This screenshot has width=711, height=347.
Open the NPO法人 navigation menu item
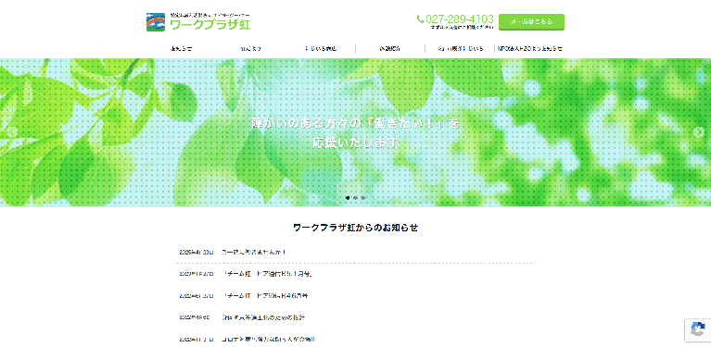click(x=529, y=48)
